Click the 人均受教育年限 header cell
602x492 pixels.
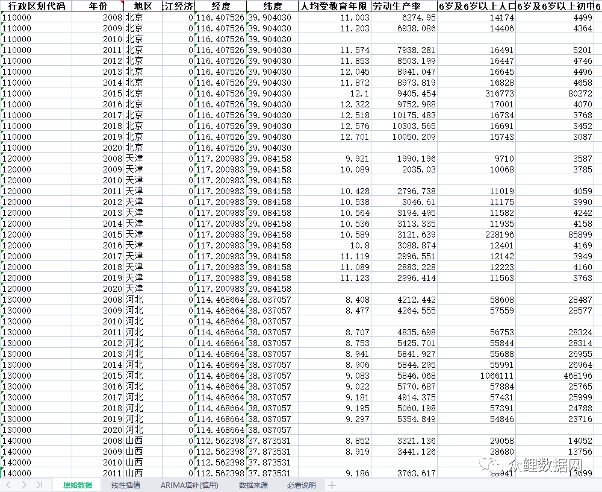coord(335,6)
